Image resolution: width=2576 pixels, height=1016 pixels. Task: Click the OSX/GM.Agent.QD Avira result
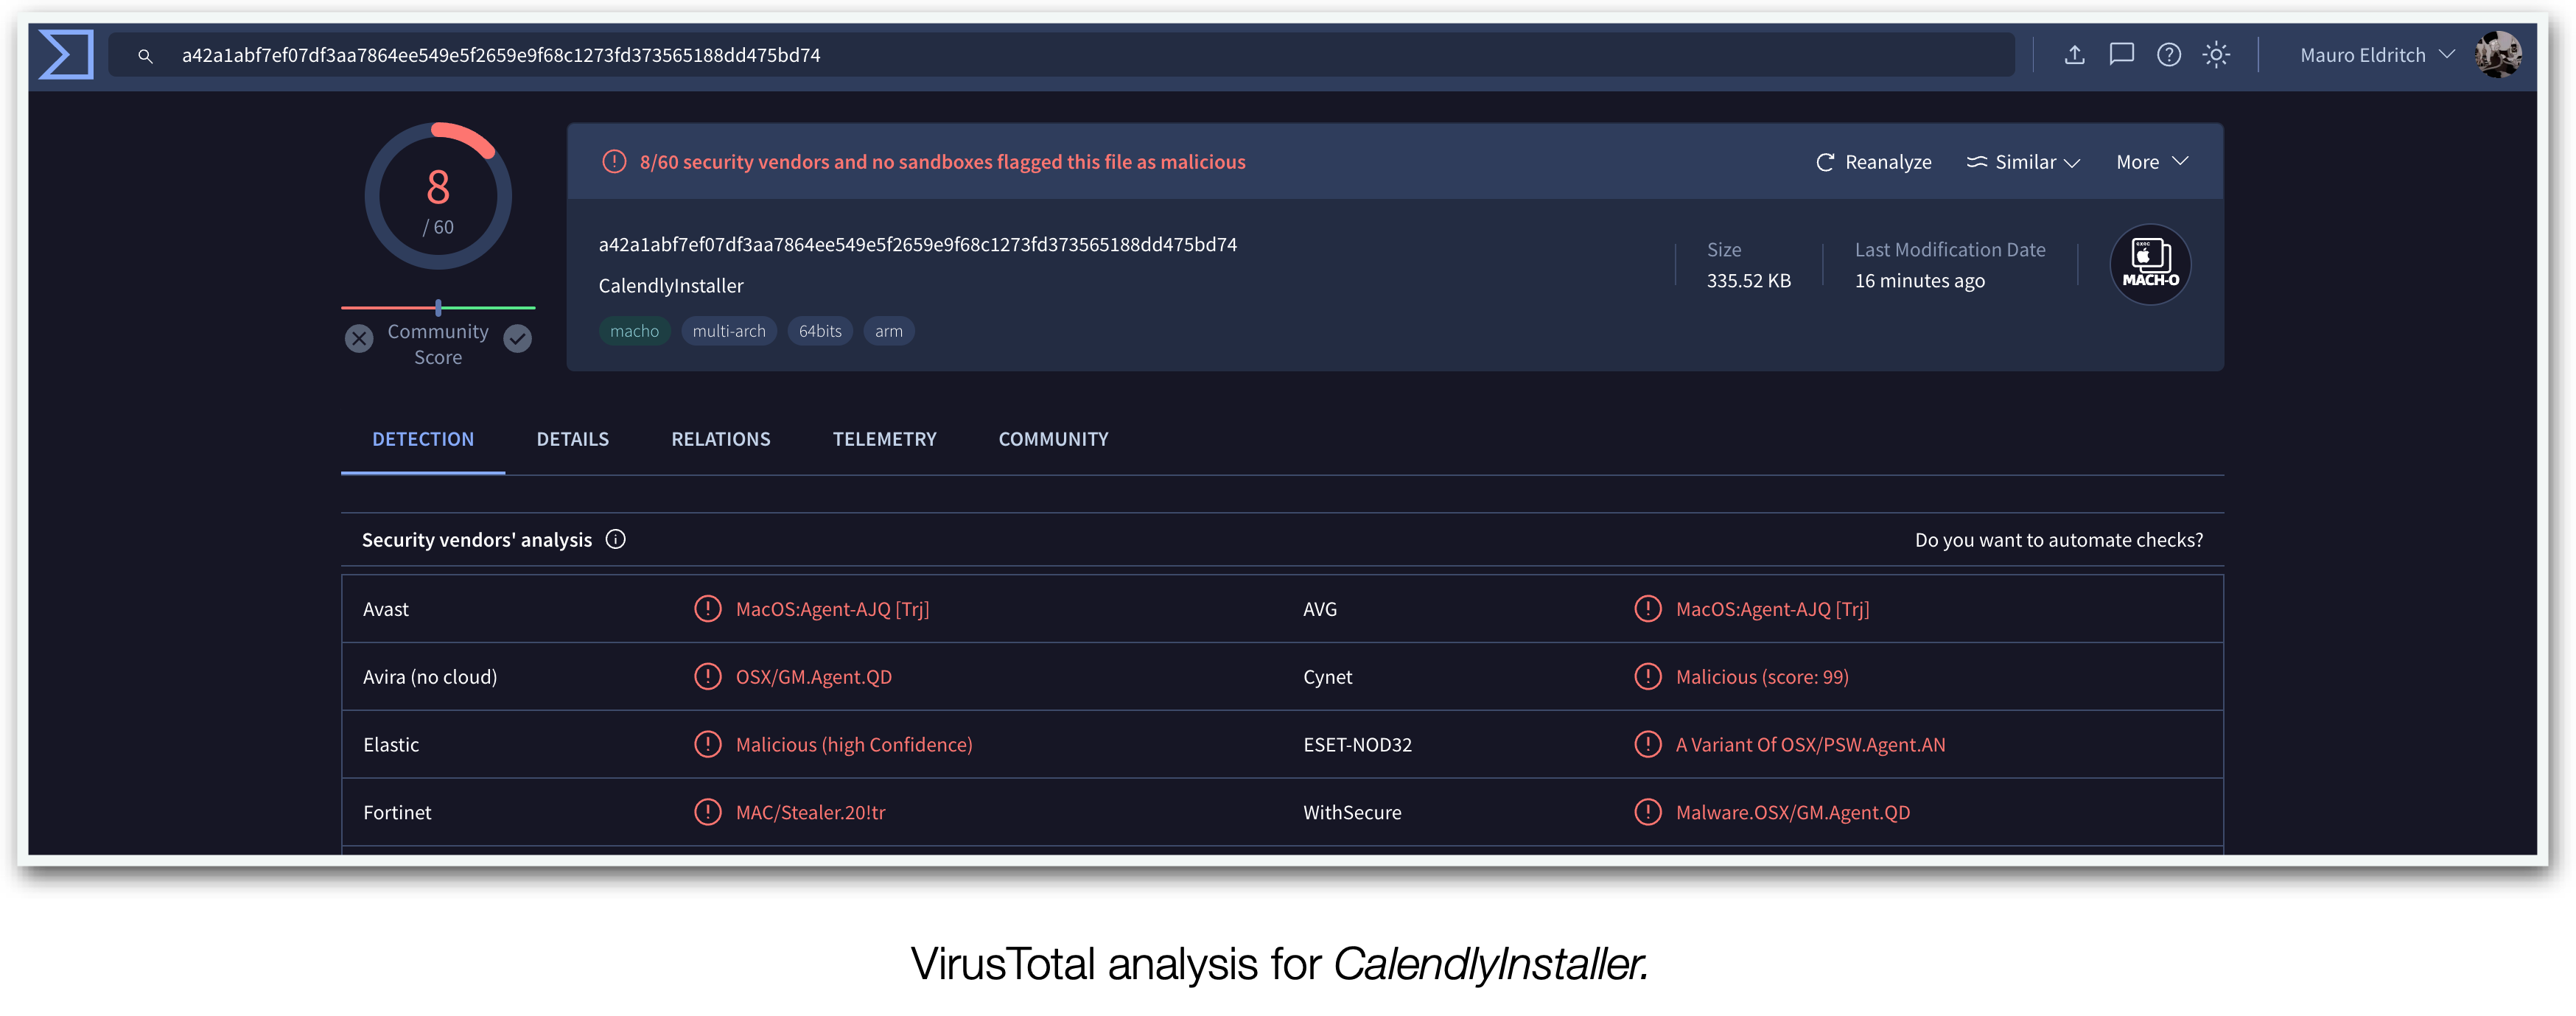[813, 677]
